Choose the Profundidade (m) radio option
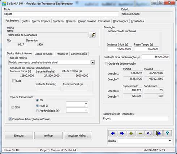 [x=37, y=111]
